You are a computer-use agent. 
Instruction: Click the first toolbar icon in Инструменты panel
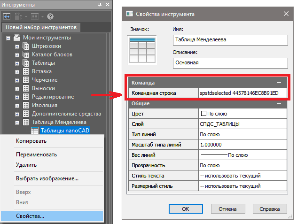tap(7, 16)
